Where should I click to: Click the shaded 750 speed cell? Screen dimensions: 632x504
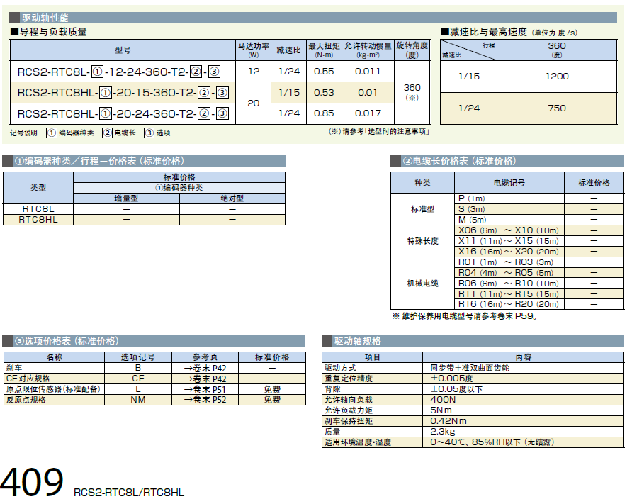557,108
